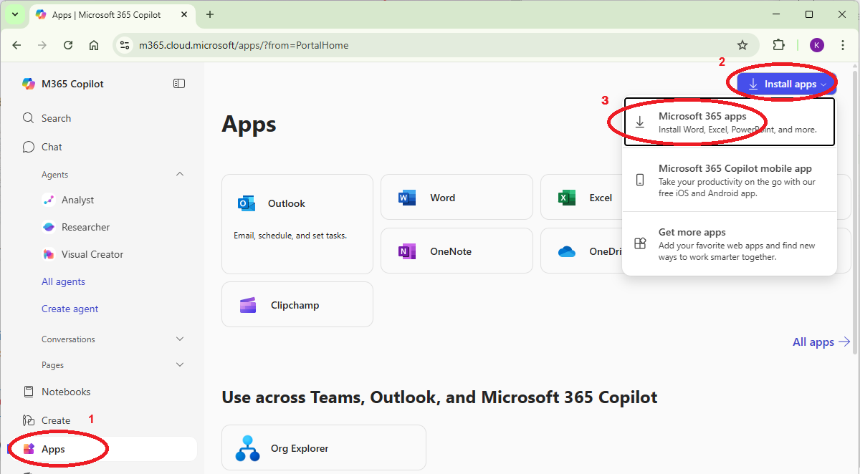Screen dimensions: 860x474
Task: Click the Search magnifier icon in the sidebar
Action: 29,118
